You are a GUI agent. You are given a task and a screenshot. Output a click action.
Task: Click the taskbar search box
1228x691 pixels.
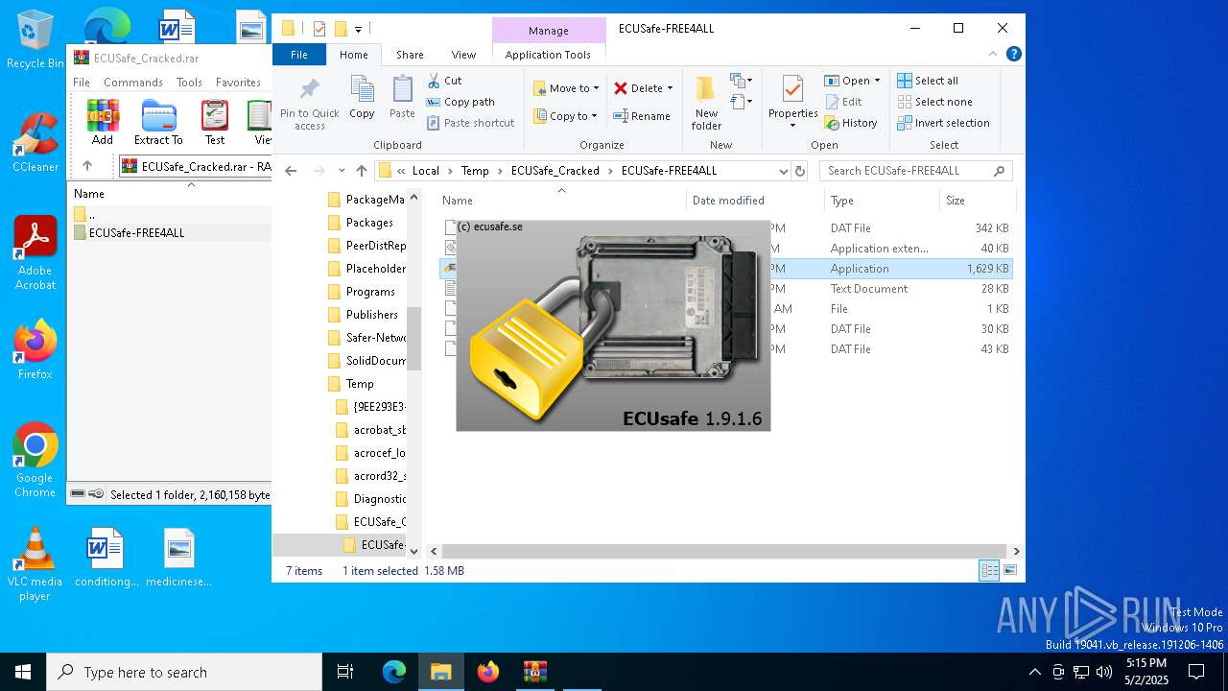(184, 672)
